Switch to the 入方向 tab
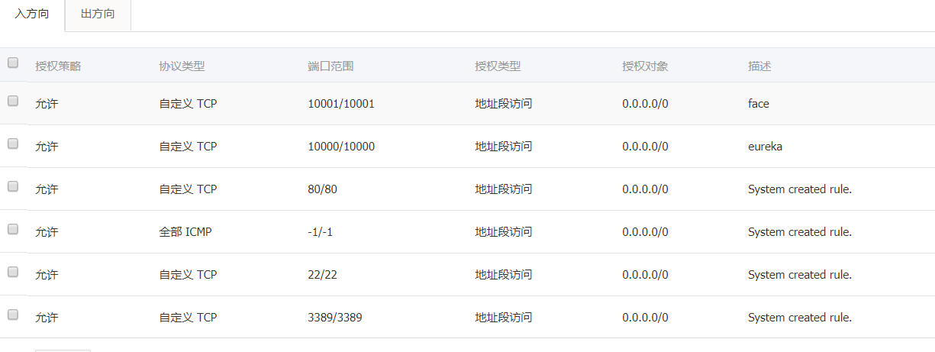This screenshot has width=935, height=352. [32, 15]
